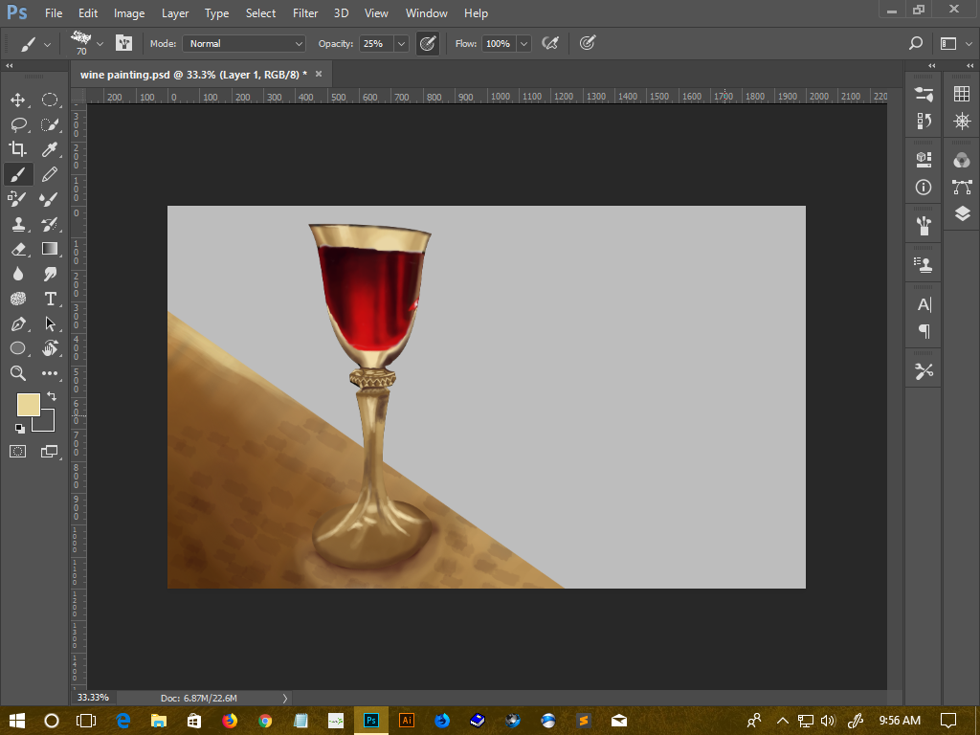
Task: Open the Edit Toolbar three-dots button
Action: [x=50, y=373]
